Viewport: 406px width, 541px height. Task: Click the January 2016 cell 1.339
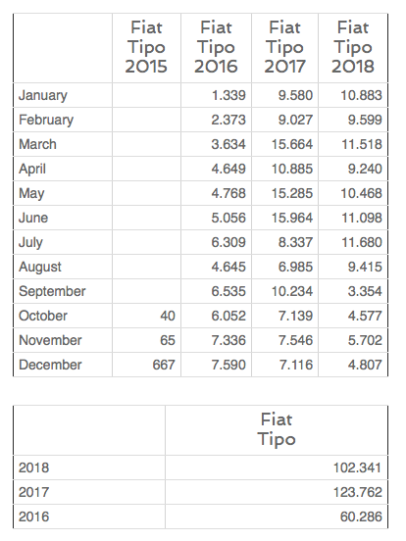pos(228,95)
